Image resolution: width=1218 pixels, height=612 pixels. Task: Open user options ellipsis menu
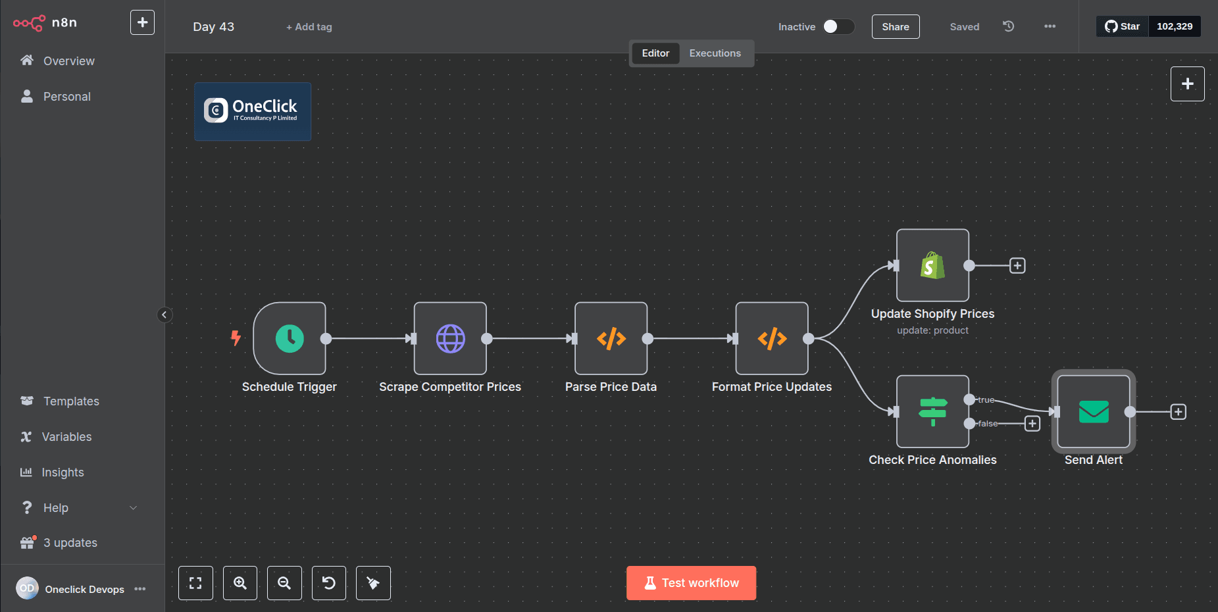coord(140,589)
